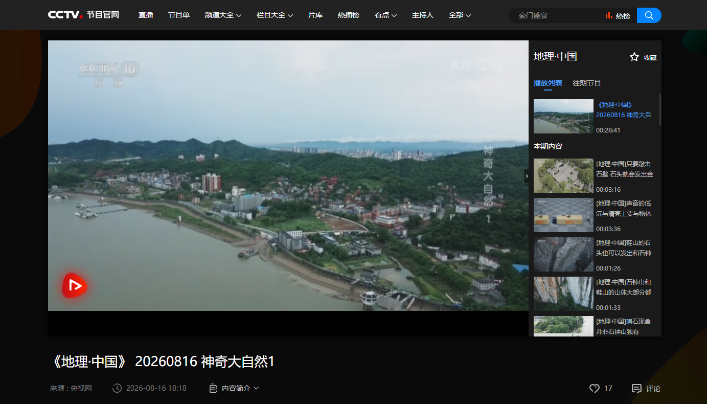Click the 本期内容 section label
The width and height of the screenshot is (707, 404).
(548, 146)
